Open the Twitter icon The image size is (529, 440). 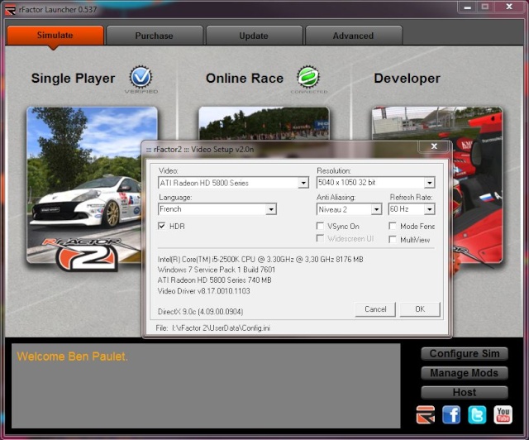pos(477,414)
